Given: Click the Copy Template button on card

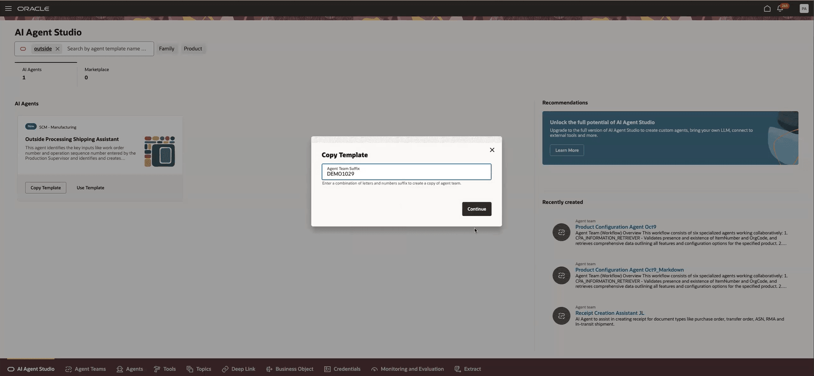Looking at the screenshot, I should pyautogui.click(x=45, y=188).
